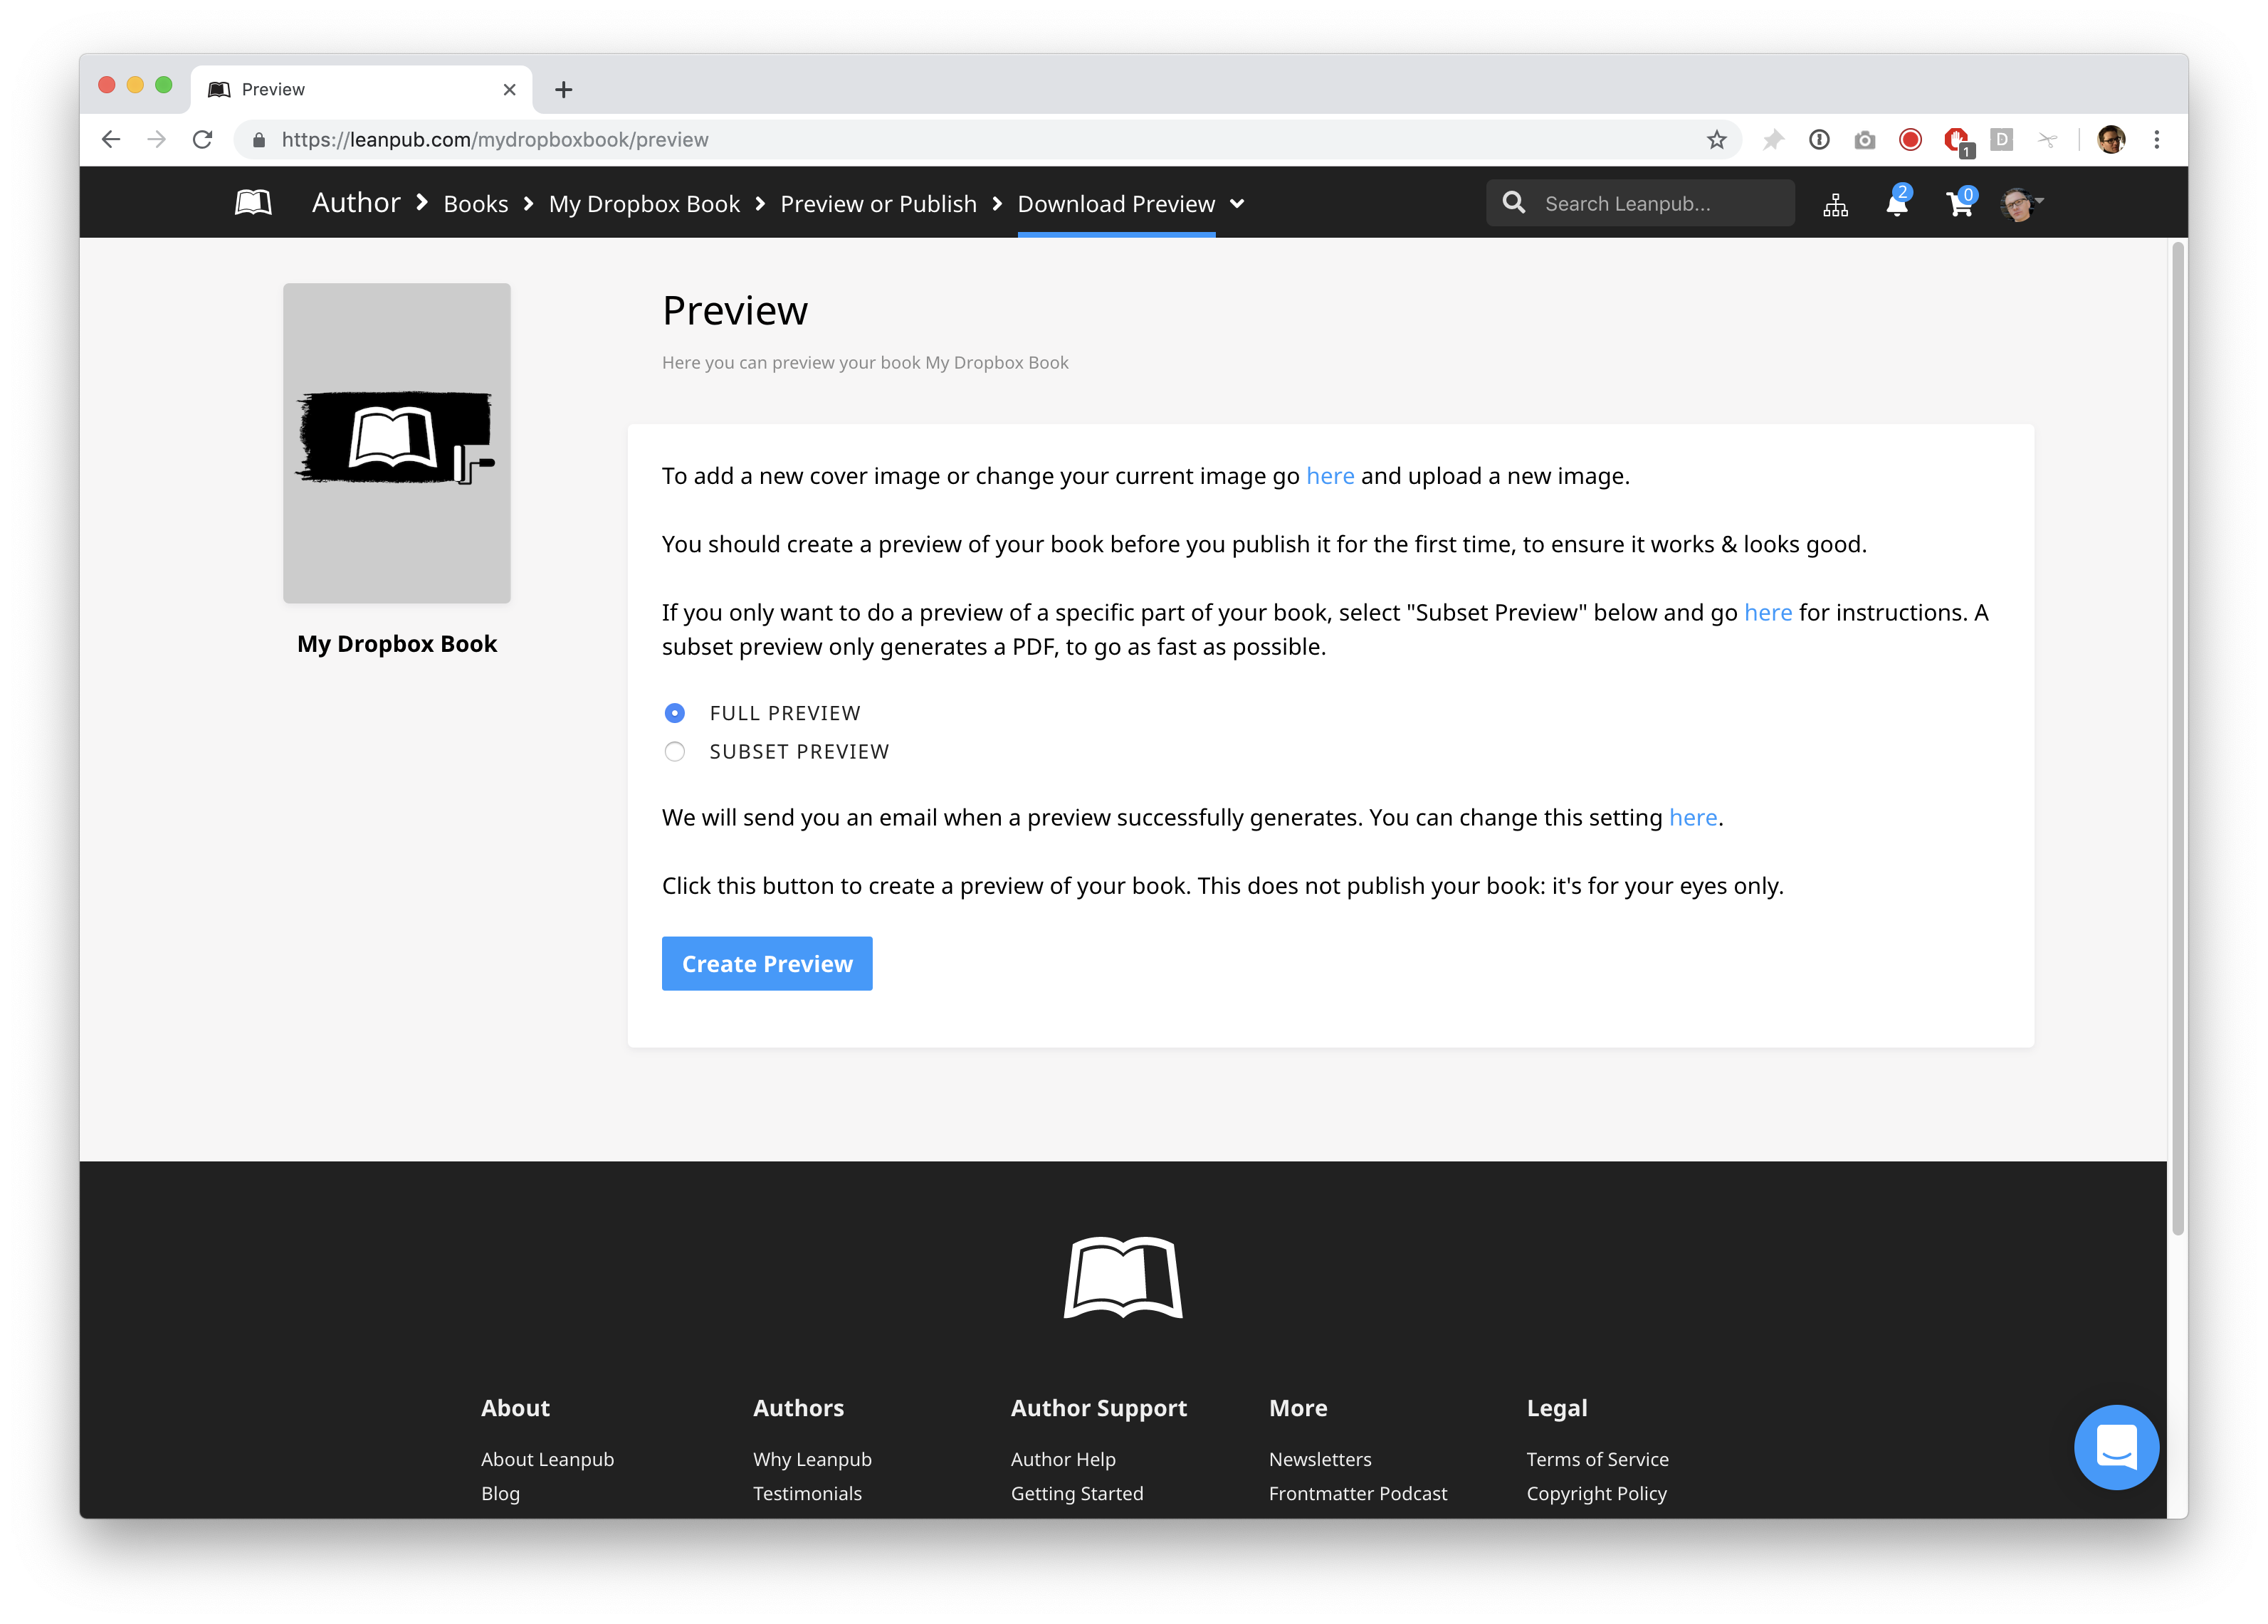Viewport: 2268px width, 1624px height.
Task: Click the Create Preview button
Action: (x=767, y=964)
